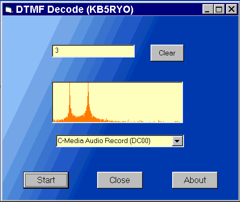Clear the decoded digits with the Clear button
Viewport: 240px width, 202px height.
coord(167,53)
